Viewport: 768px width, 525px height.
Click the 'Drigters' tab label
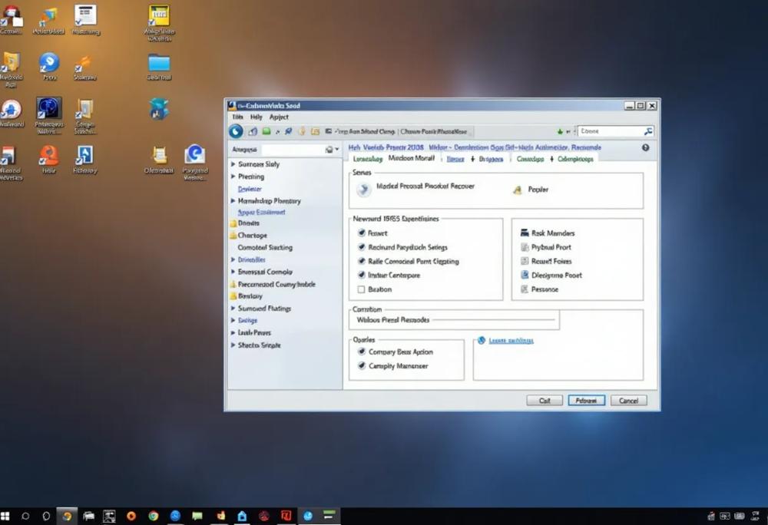(491, 159)
